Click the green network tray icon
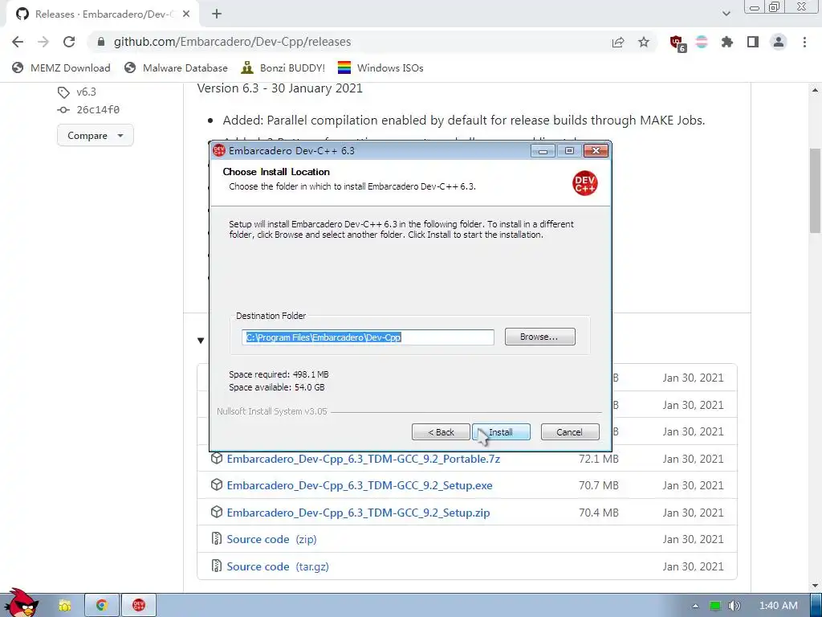 point(715,606)
